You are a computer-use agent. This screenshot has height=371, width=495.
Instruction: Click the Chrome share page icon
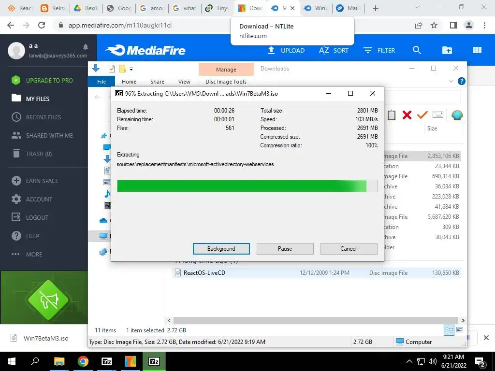tap(419, 25)
